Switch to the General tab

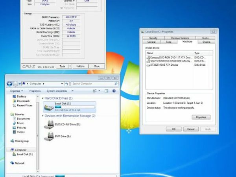(151, 42)
